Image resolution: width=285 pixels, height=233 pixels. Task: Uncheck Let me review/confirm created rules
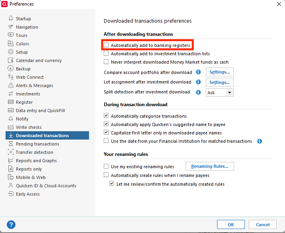click(112, 184)
